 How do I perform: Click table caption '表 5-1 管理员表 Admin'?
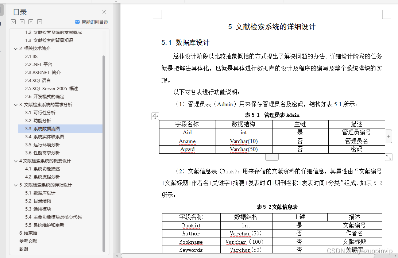coord(272,115)
